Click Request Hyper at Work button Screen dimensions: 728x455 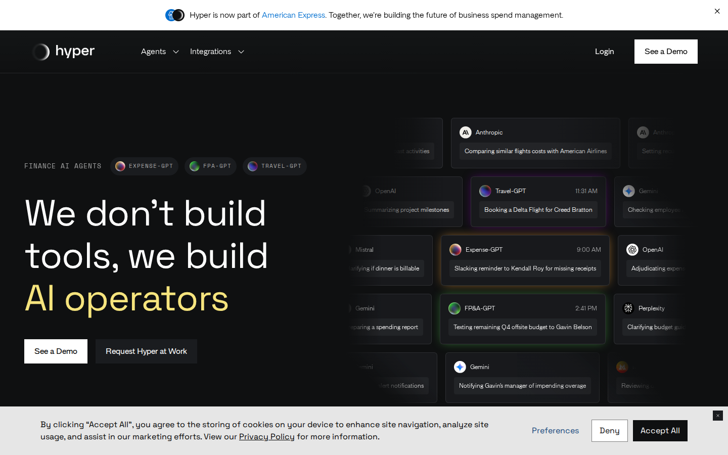click(x=146, y=351)
